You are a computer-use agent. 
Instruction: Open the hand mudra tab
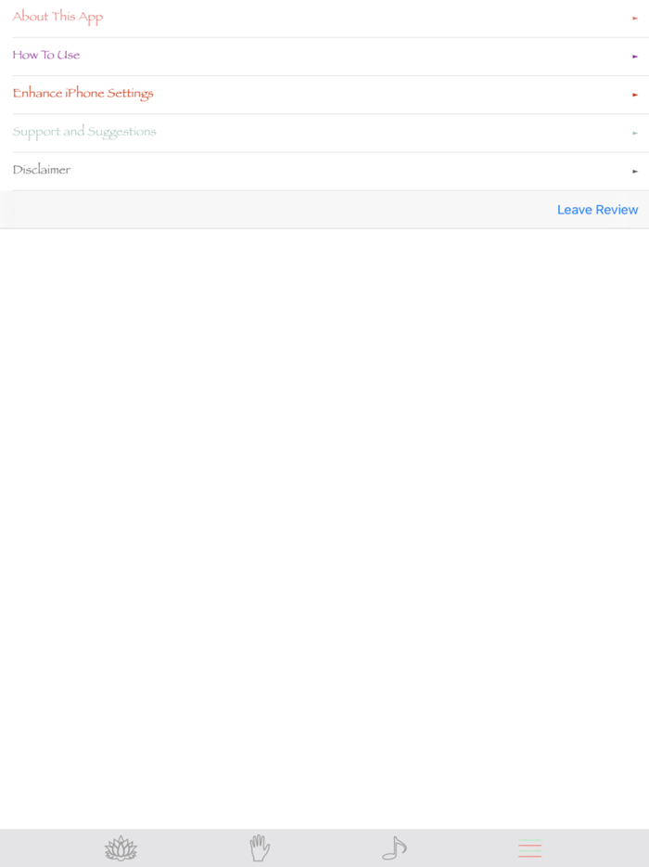(259, 848)
